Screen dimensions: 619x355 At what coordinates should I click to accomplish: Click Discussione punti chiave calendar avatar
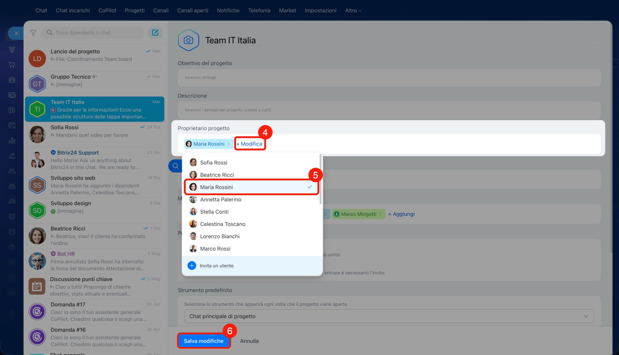(x=37, y=286)
